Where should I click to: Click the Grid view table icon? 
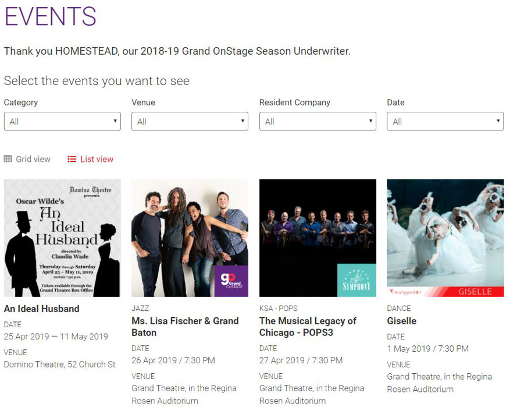(8, 159)
